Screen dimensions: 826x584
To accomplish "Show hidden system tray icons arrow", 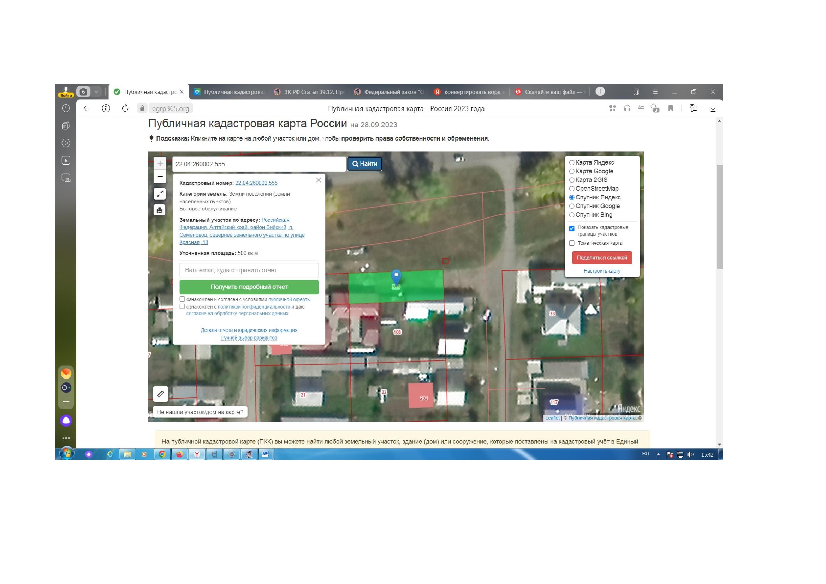I will (x=658, y=454).
